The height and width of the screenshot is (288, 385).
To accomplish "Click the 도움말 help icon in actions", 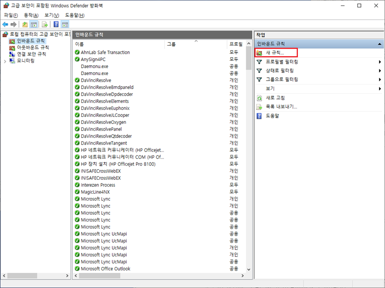I will [x=259, y=116].
